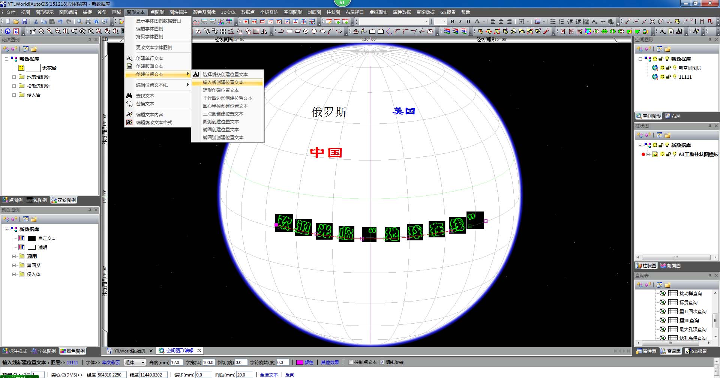The image size is (720, 378).
Task: Click the Zoom in magnifier icon
Action: click(49, 31)
